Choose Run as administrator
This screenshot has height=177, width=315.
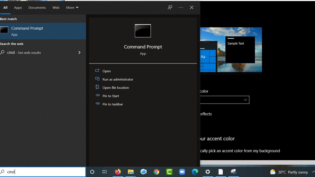point(118,79)
